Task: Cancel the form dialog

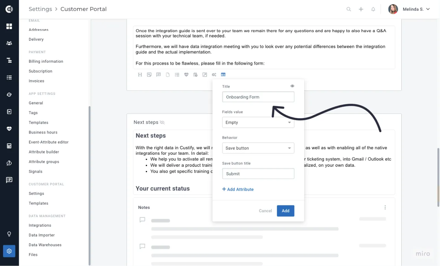Action: click(x=265, y=211)
